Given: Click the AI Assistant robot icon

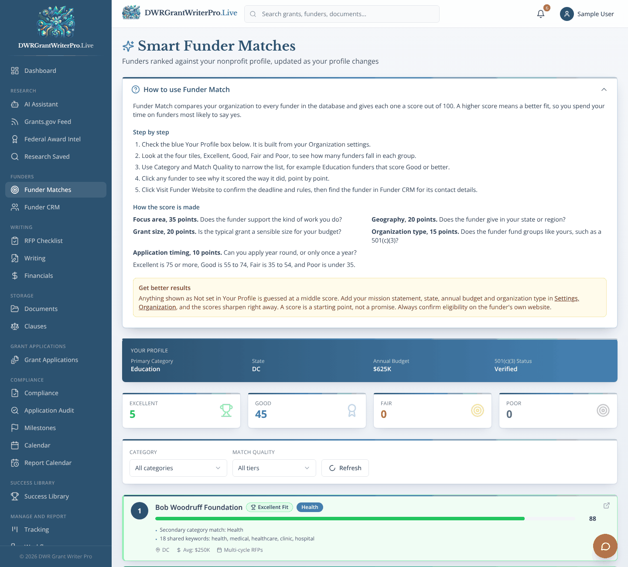Looking at the screenshot, I should coord(15,104).
